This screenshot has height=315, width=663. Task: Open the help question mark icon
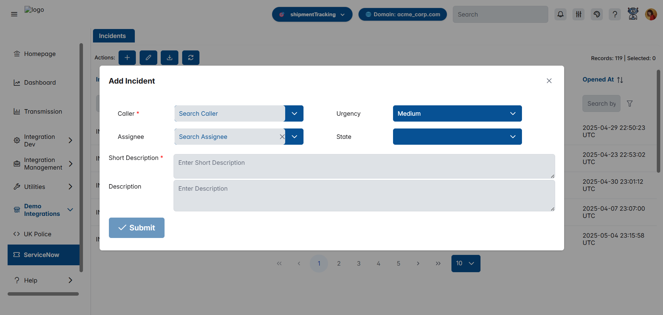[x=615, y=14]
